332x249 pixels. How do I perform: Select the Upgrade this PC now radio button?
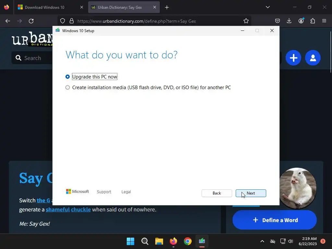click(67, 77)
